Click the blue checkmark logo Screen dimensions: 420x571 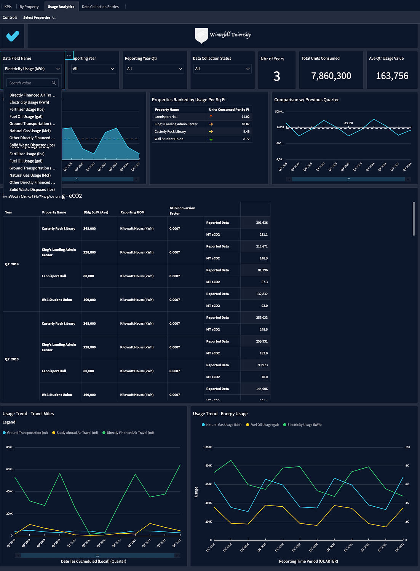[13, 36]
